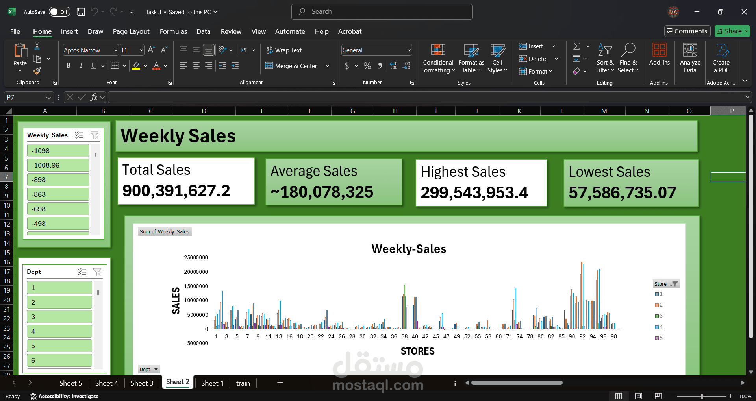Screen dimensions: 756x401
Task: Expand the font name combo box
Action: pyautogui.click(x=116, y=50)
